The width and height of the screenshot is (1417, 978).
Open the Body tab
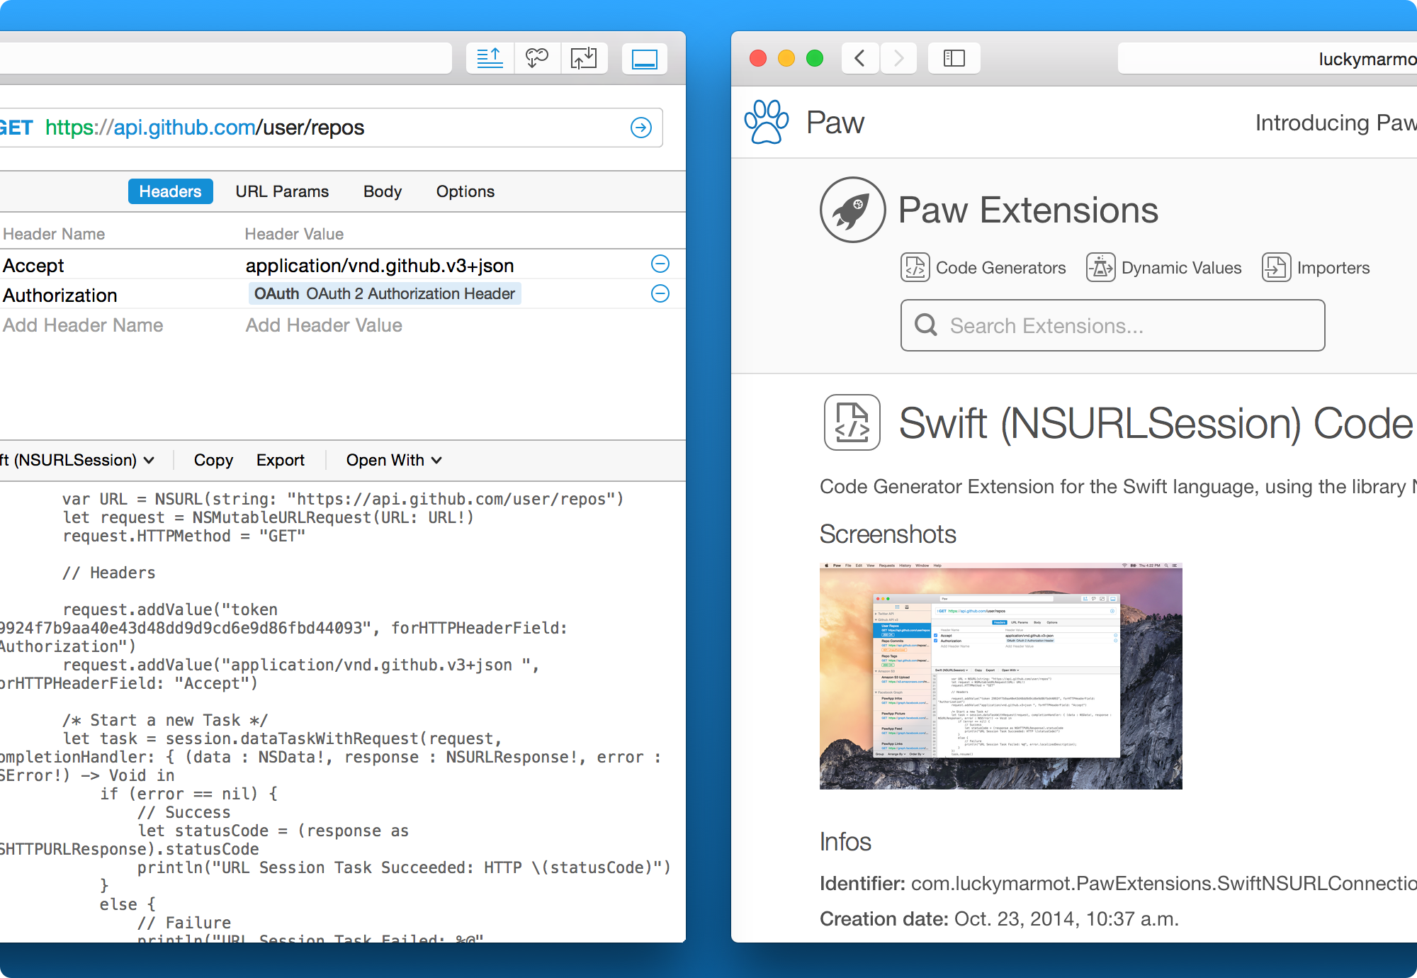click(383, 191)
